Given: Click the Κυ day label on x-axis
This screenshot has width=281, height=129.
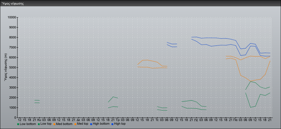Looking at the screenshot, I should (x=39, y=120).
